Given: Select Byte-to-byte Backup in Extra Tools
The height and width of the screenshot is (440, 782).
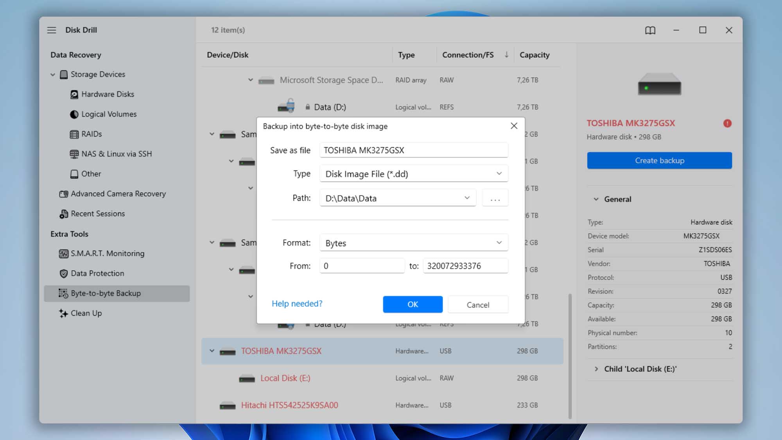Looking at the screenshot, I should [117, 293].
